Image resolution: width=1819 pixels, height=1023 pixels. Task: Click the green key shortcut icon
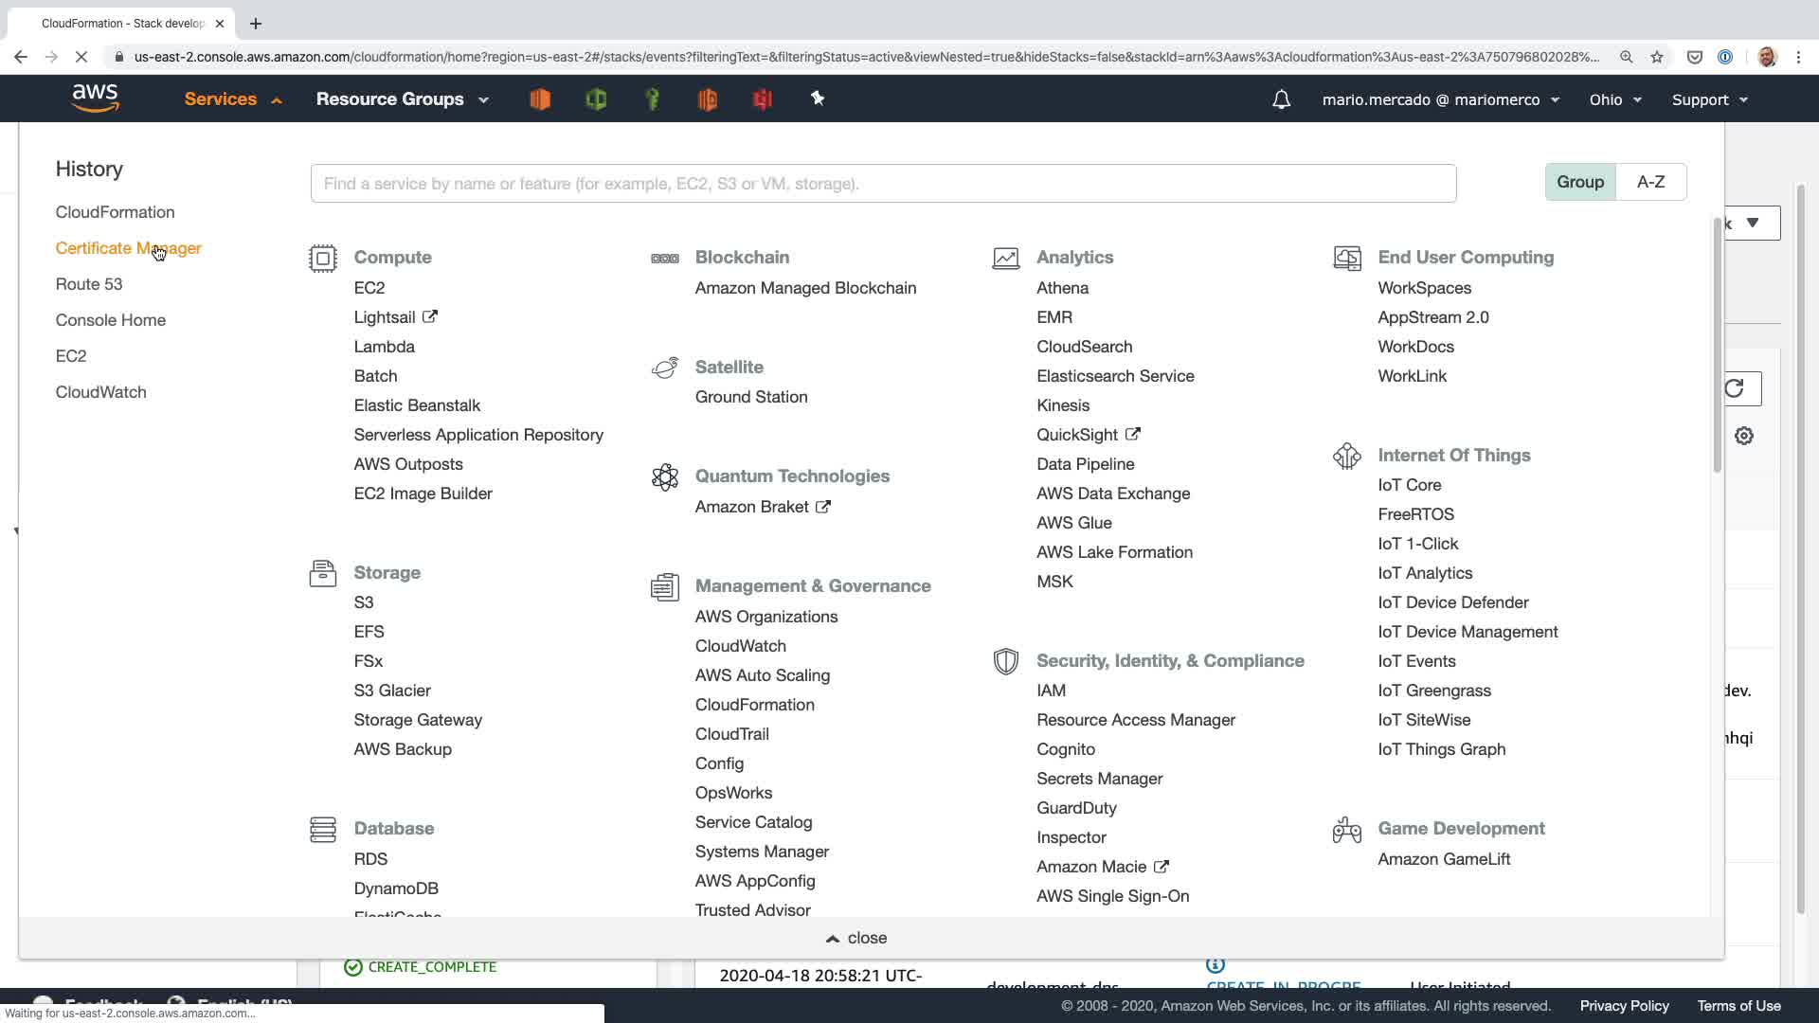click(x=652, y=99)
